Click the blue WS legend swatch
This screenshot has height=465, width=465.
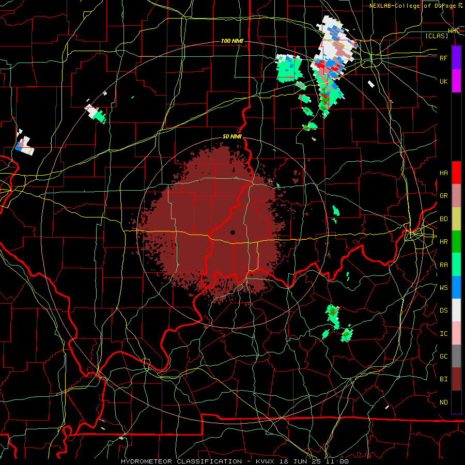[x=456, y=287]
